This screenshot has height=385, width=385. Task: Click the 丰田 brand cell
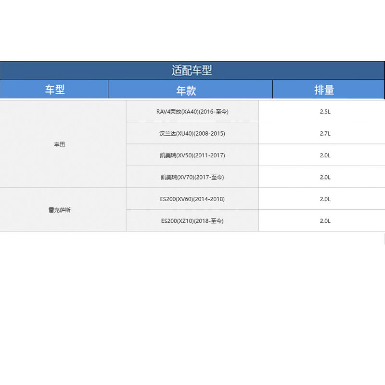(x=63, y=144)
